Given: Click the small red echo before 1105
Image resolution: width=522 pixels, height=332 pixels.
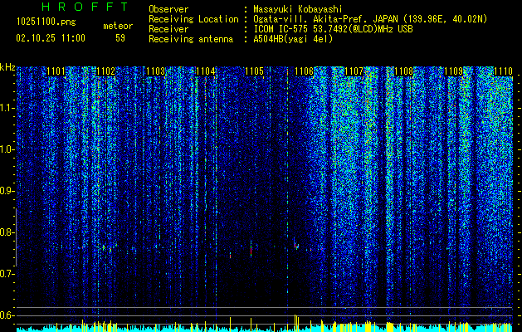Looking at the screenshot, I should (x=230, y=255).
